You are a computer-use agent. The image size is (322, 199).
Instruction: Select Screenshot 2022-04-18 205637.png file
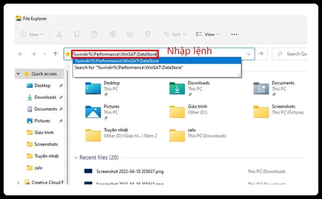(x=130, y=171)
